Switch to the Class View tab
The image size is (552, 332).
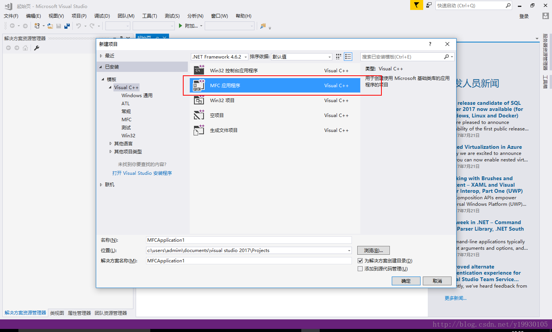tap(57, 313)
